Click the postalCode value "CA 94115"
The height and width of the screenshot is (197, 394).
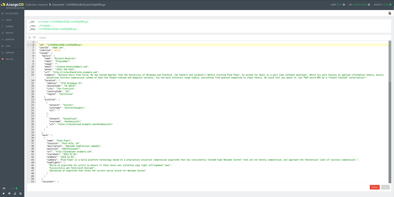[x=70, y=86]
